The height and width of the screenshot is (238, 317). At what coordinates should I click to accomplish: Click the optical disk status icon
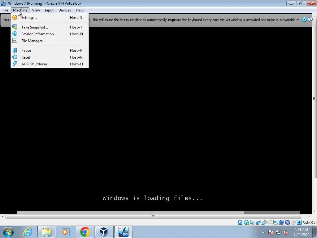(x=246, y=223)
